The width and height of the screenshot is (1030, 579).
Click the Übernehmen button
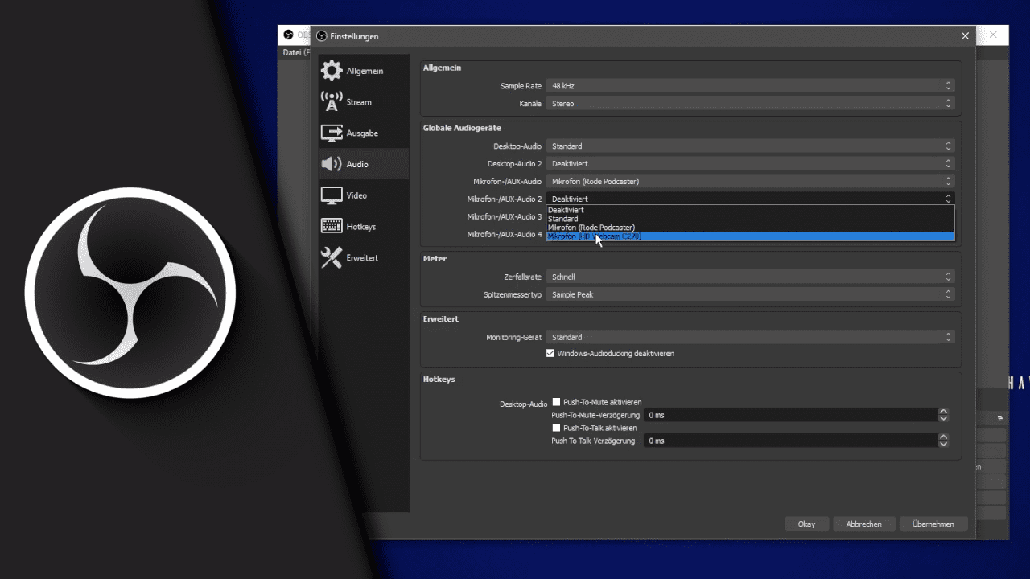(933, 524)
